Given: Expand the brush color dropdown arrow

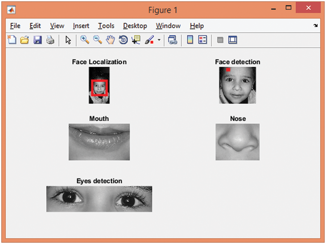Looking at the screenshot, I should (159, 40).
